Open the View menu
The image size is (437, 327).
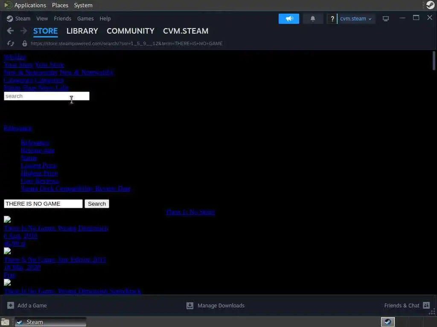[x=42, y=19]
